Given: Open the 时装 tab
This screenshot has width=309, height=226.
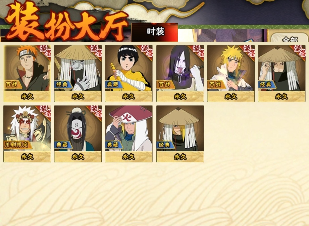Looking at the screenshot, I should click(155, 32).
